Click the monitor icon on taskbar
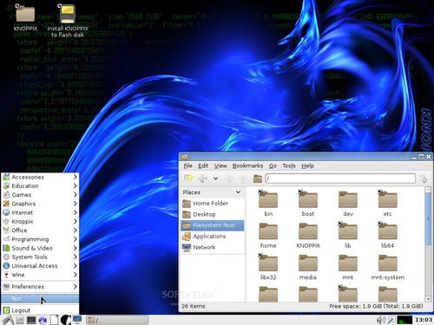The image size is (434, 325). [x=77, y=320]
